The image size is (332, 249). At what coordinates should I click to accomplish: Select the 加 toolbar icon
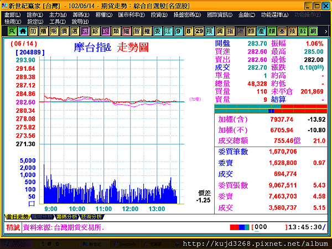click(33, 31)
